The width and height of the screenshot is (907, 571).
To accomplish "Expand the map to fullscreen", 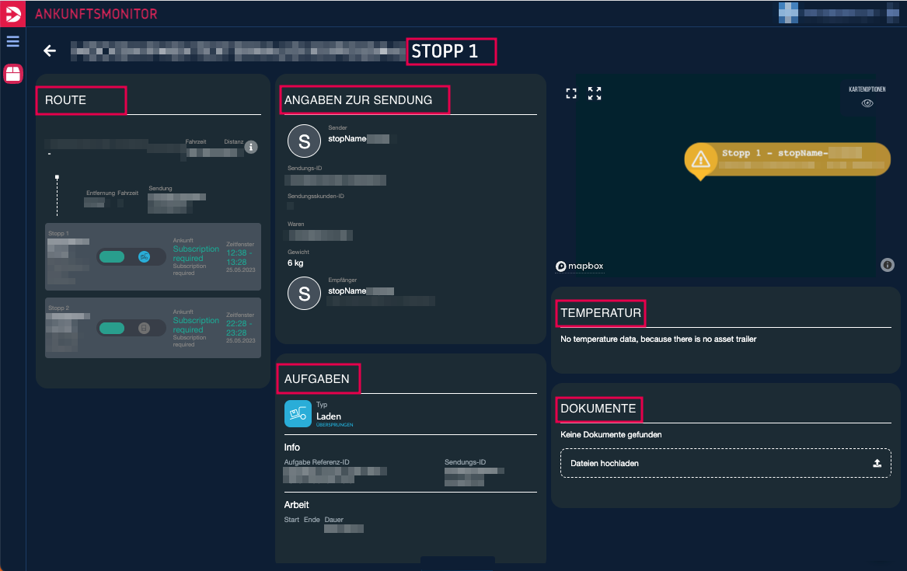I will pyautogui.click(x=595, y=94).
